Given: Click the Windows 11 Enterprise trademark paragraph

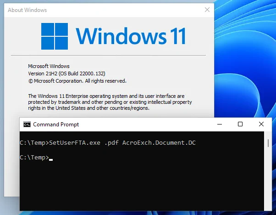Looking at the screenshot, I should coord(110,102).
